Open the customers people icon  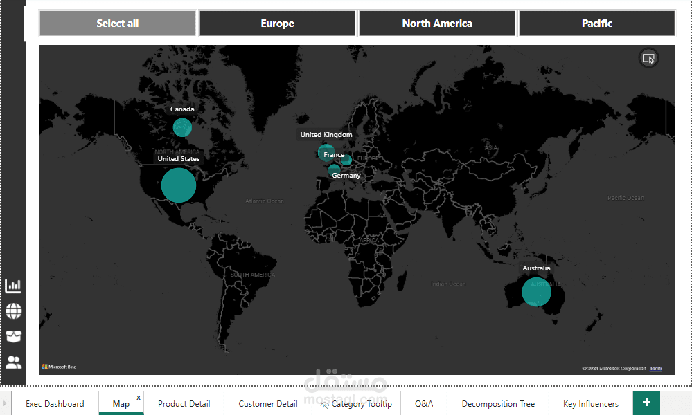[13, 362]
